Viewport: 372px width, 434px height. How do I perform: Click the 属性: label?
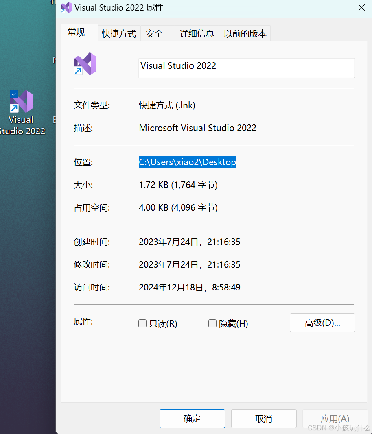[x=83, y=322]
